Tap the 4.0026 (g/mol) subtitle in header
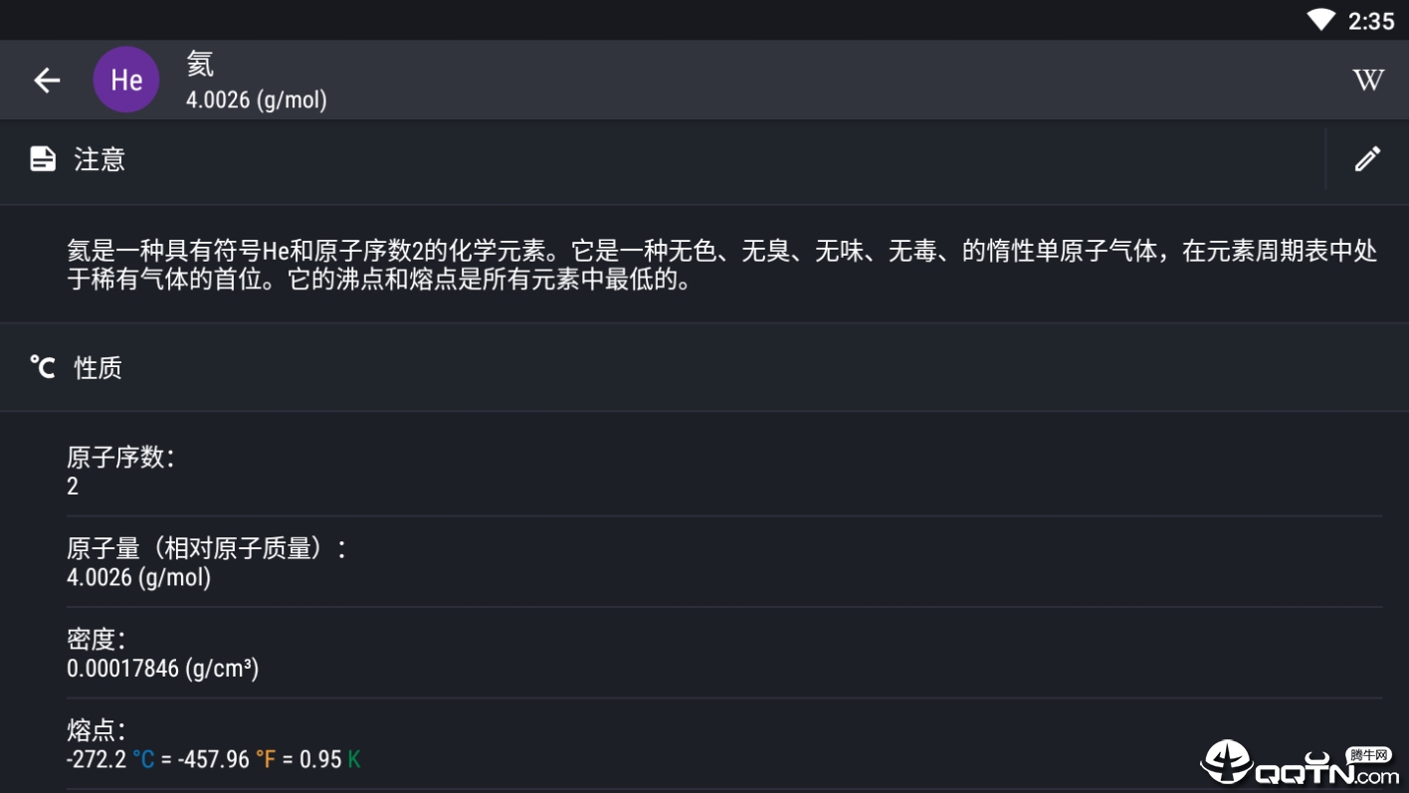Viewport: 1409px width, 793px height. pyautogui.click(x=256, y=99)
